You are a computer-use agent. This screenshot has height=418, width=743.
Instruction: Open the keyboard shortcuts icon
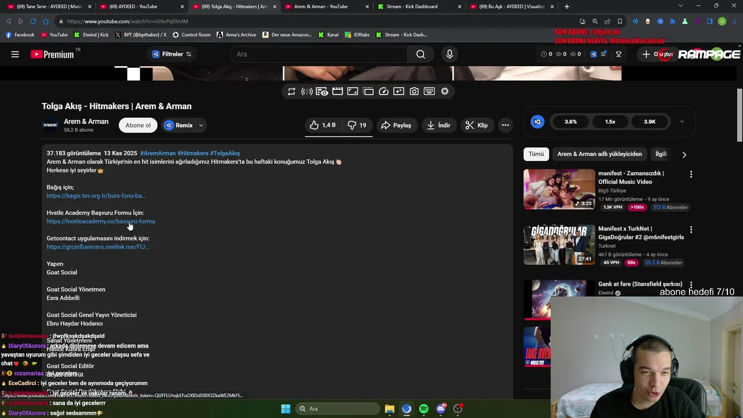tap(430, 91)
